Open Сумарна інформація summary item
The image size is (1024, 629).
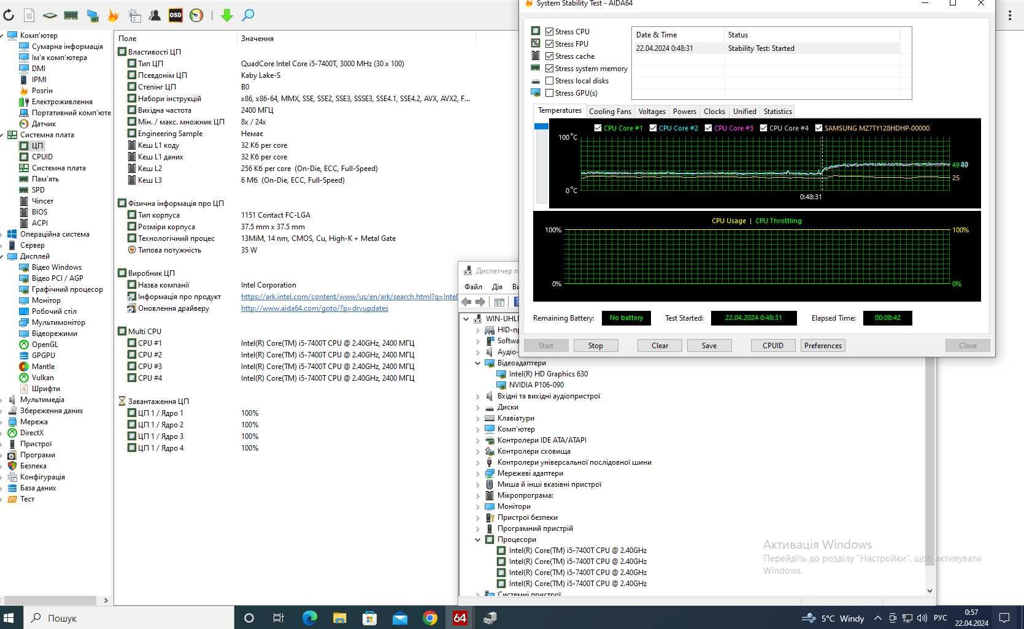point(67,47)
